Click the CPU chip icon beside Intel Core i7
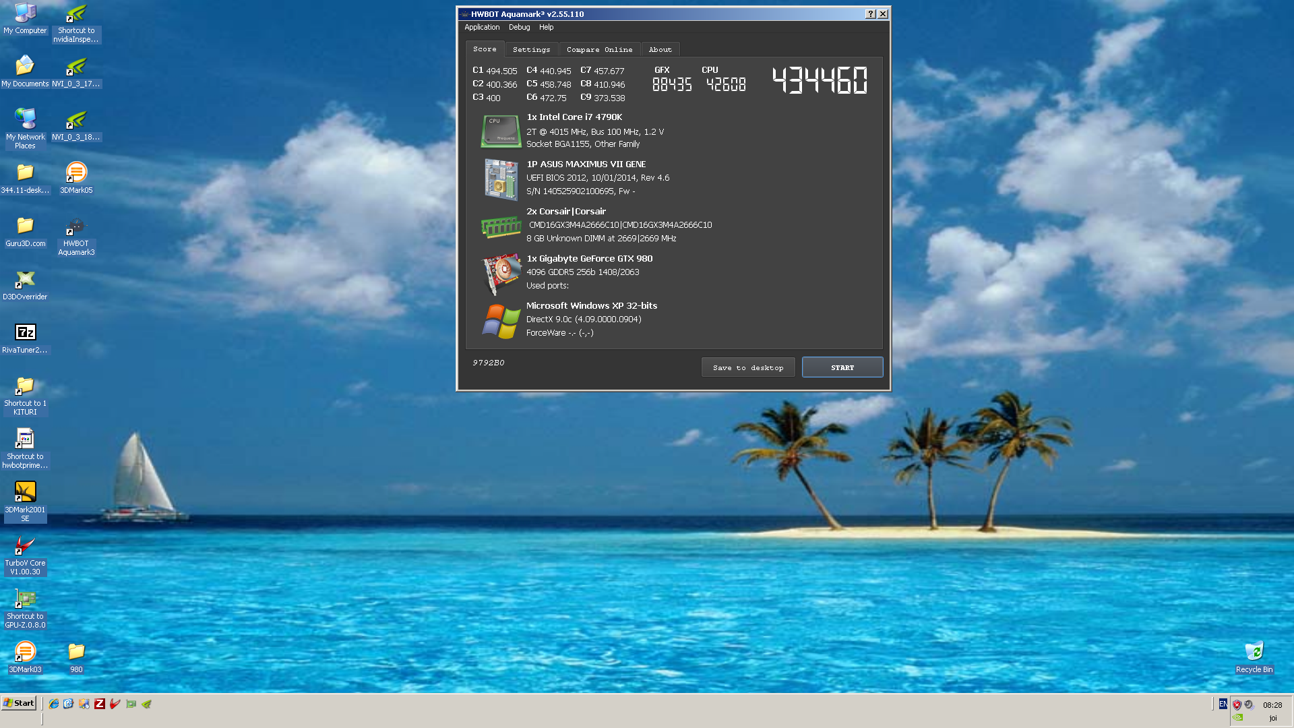 pyautogui.click(x=501, y=131)
